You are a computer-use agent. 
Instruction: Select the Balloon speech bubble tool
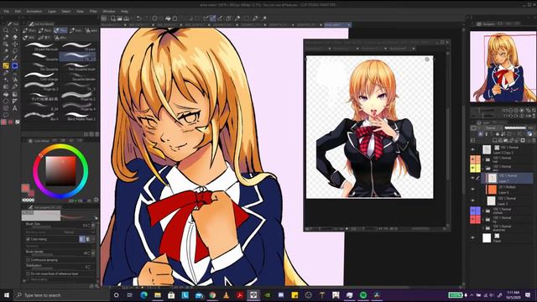click(x=6, y=116)
